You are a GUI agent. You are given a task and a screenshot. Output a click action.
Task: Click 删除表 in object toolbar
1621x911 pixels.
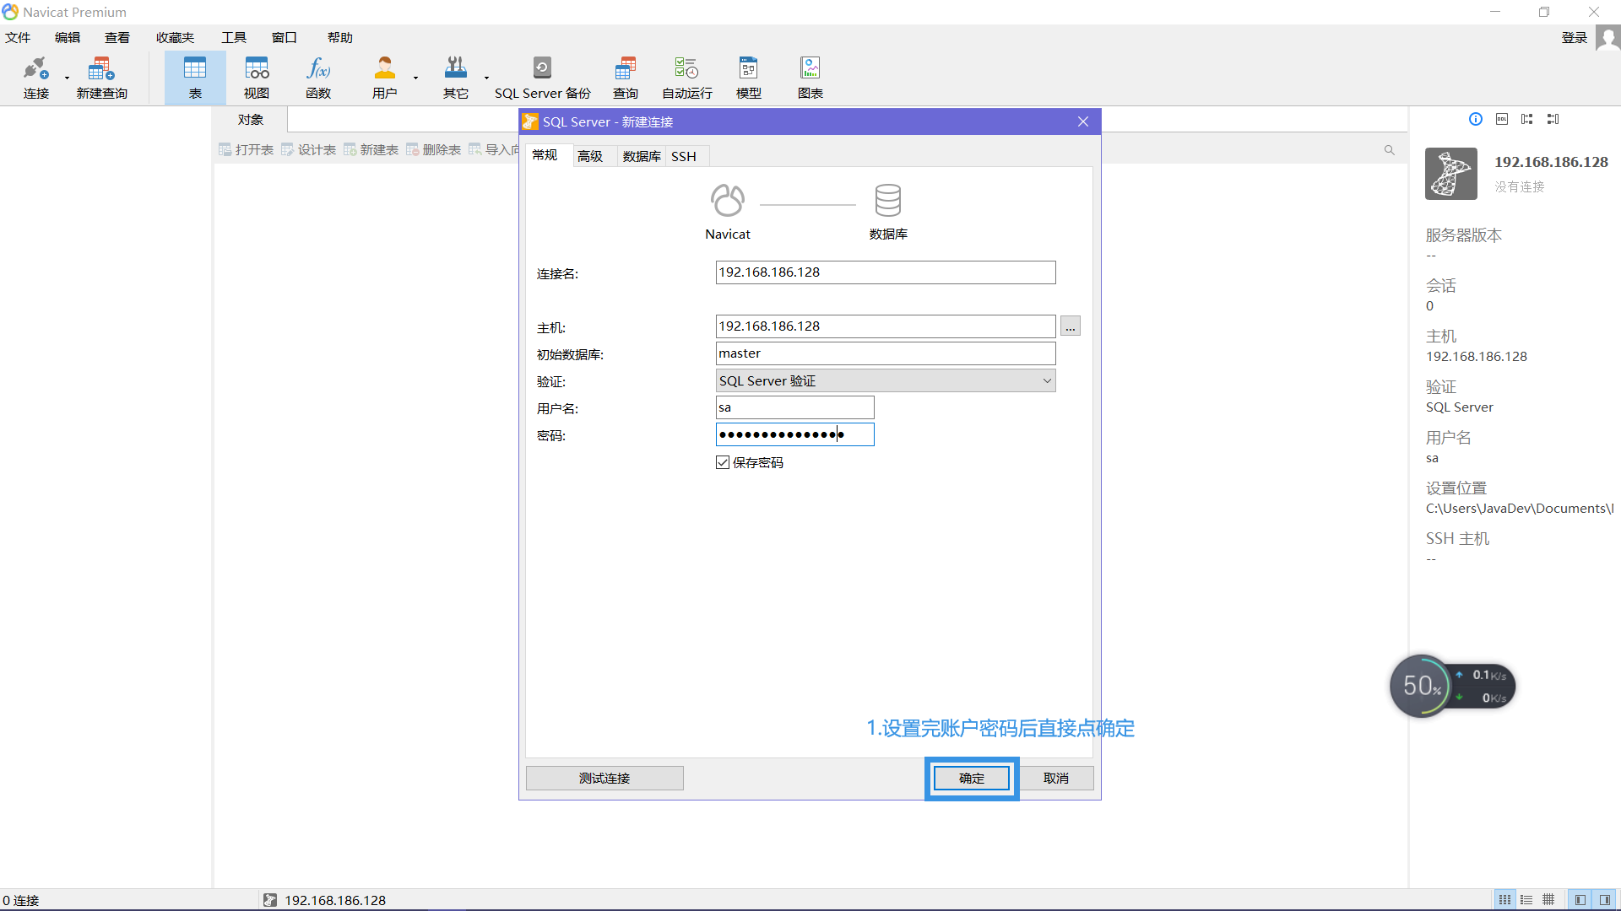coord(433,150)
